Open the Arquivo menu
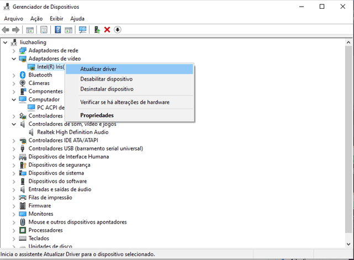This screenshot has width=354, height=260. coord(14,19)
